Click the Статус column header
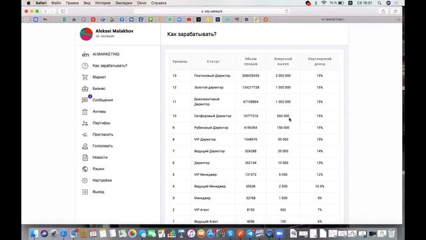This screenshot has width=426, height=240. pos(213,61)
